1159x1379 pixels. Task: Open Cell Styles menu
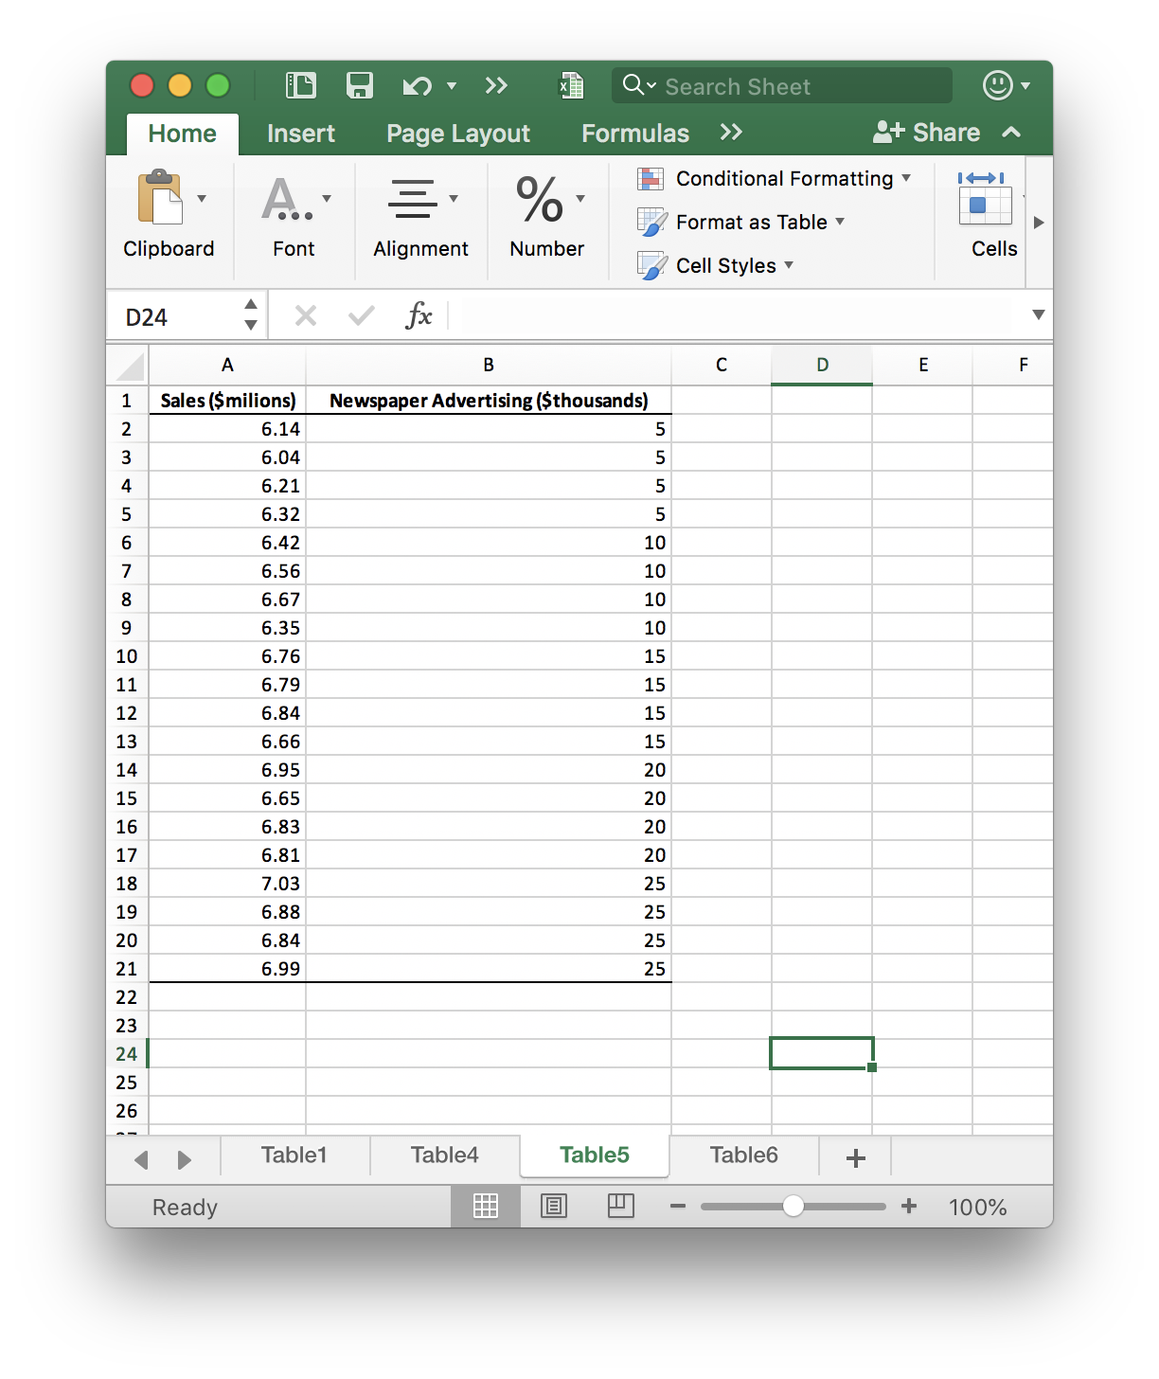click(716, 265)
